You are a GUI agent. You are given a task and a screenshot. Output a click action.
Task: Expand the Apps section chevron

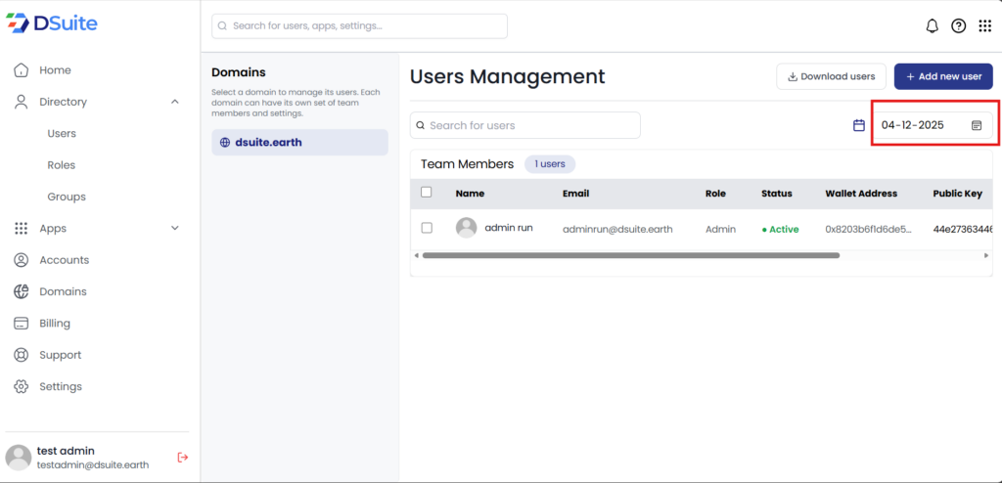tap(175, 228)
